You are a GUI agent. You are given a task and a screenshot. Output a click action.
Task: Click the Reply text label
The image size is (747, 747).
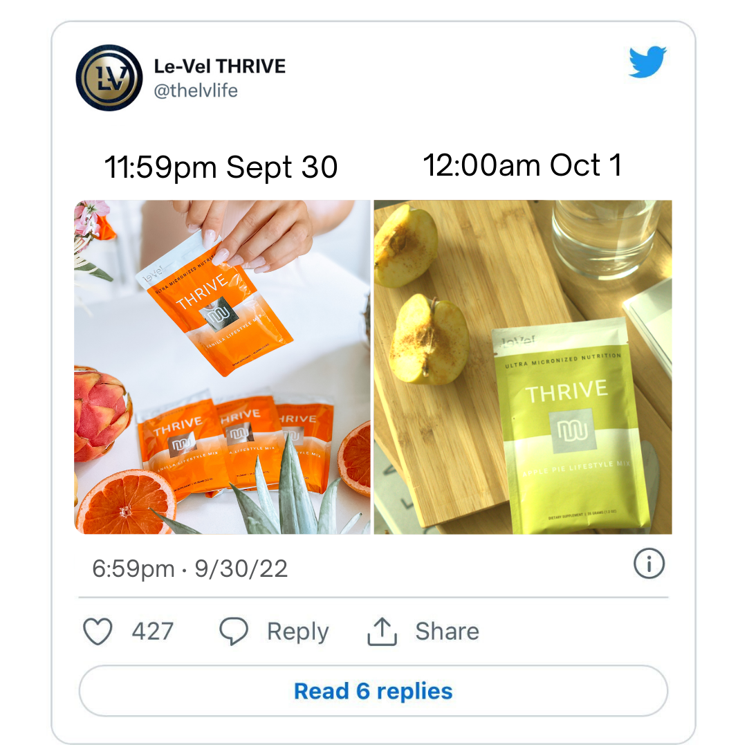point(297,632)
